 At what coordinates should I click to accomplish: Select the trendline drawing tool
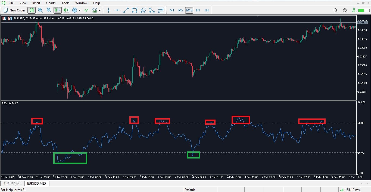[126, 10]
